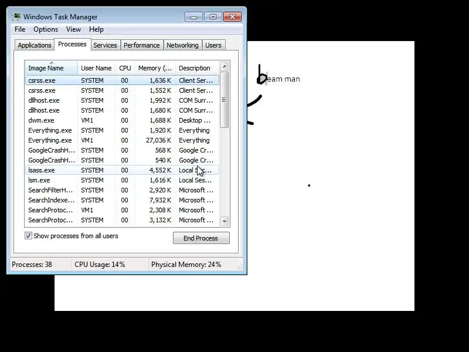Sort by Memory column header
Viewport: 469px width, 352px height.
[x=155, y=68]
